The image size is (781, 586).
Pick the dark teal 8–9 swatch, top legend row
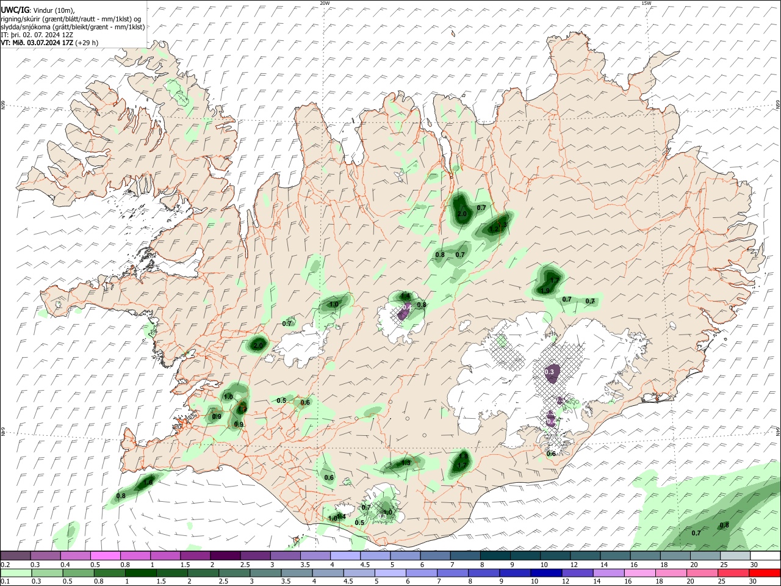[x=496, y=555]
